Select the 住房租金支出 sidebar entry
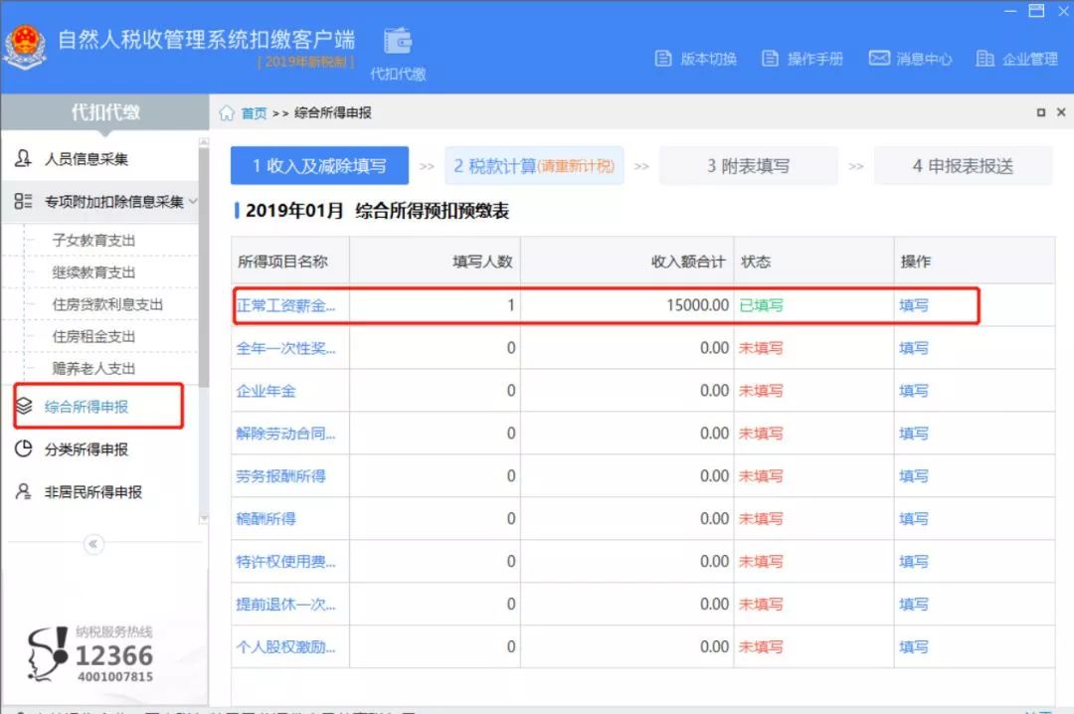Screen dimensions: 1074x714 pyautogui.click(x=93, y=336)
